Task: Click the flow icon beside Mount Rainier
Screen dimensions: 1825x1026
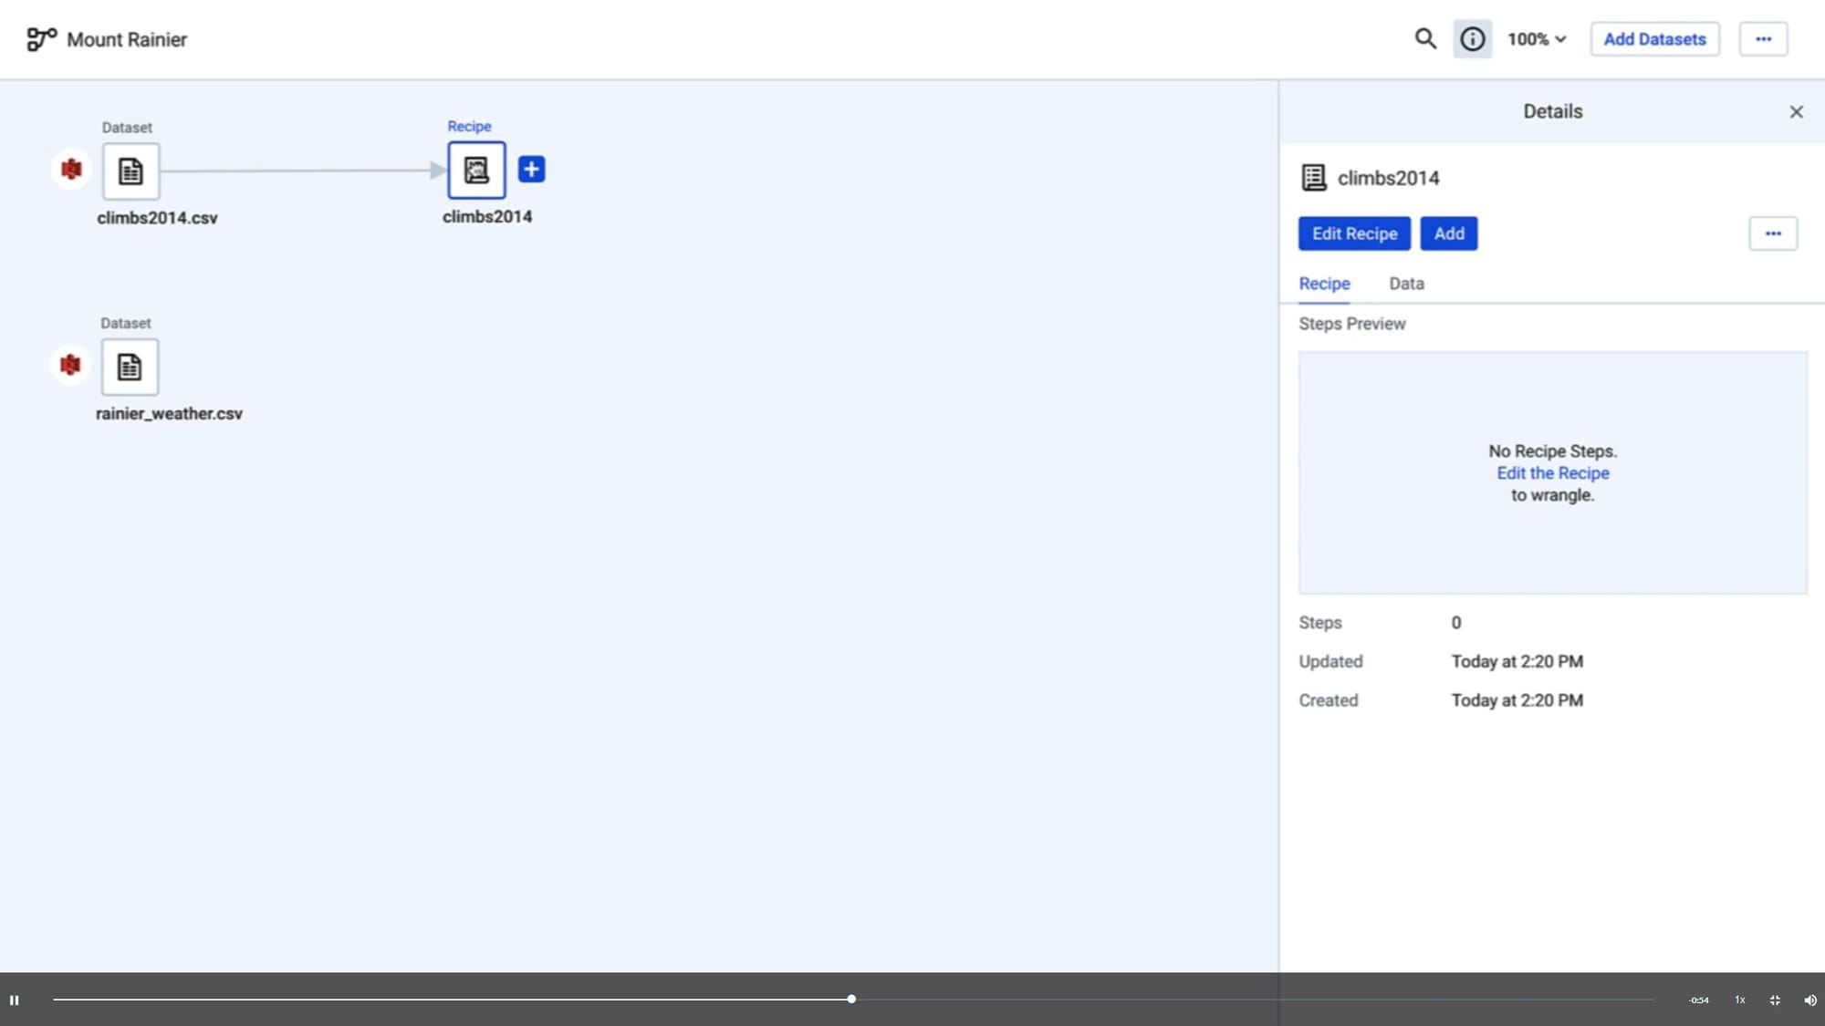Action: pos(41,39)
